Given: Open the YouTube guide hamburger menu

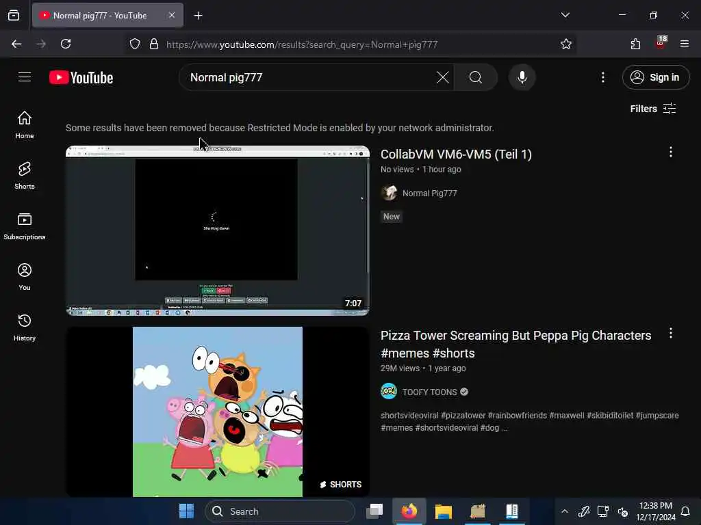Looking at the screenshot, I should (x=25, y=77).
